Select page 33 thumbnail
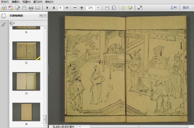 (26, 81)
